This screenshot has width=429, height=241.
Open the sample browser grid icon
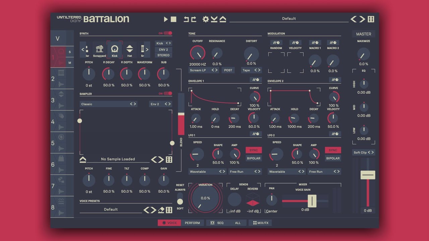(x=169, y=160)
